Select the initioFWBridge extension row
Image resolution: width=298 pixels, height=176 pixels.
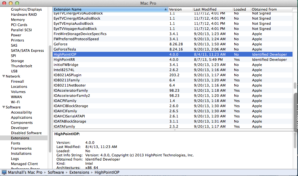click(173, 65)
